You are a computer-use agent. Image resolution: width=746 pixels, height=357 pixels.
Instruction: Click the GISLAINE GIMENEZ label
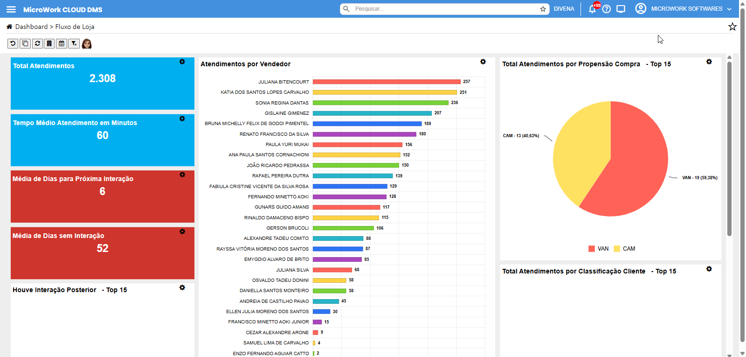tap(287, 113)
